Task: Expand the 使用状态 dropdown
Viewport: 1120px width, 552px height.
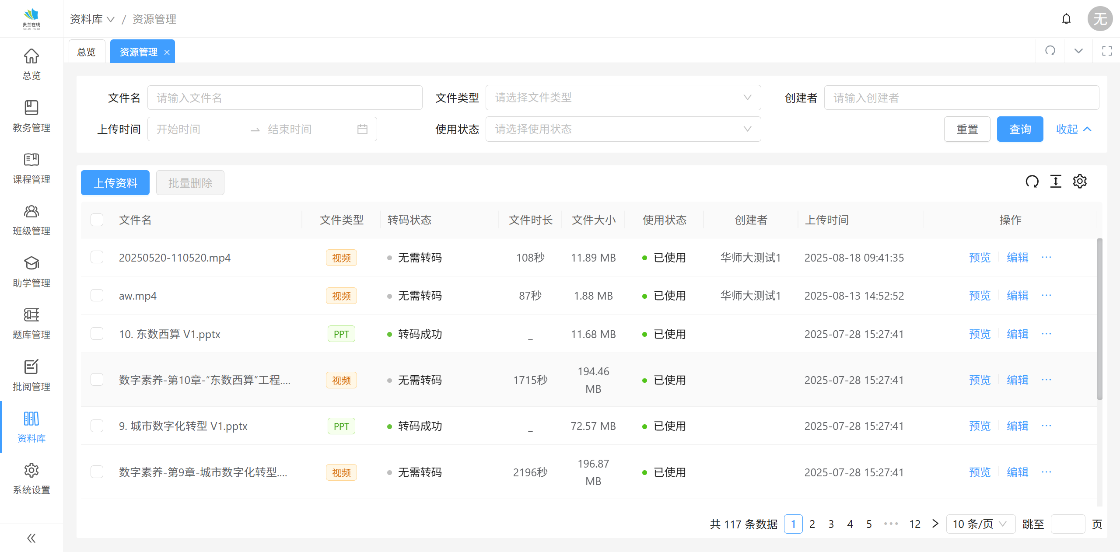Action: pos(623,129)
